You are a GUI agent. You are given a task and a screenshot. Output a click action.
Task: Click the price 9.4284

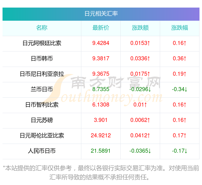[x=101, y=43]
